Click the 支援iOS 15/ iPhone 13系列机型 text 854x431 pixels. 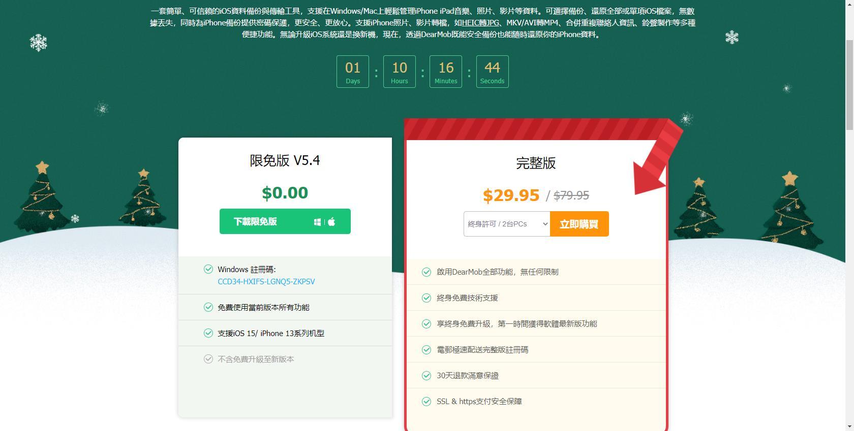point(271,333)
